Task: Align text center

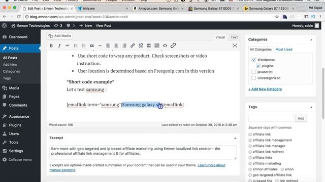Action: (116, 45)
